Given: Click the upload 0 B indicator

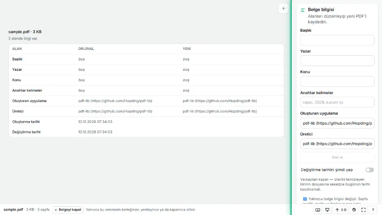Looking at the screenshot, I should (341, 210).
